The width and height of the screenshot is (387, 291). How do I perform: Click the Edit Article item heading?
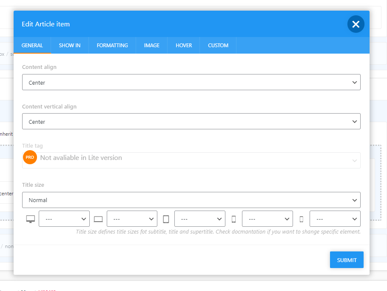(46, 24)
